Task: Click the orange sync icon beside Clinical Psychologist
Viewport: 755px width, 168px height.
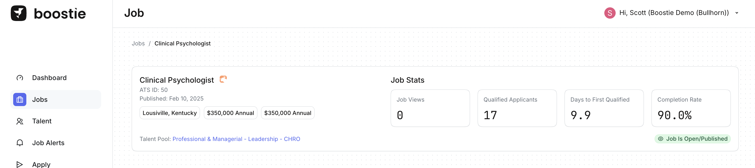Action: coord(223,79)
